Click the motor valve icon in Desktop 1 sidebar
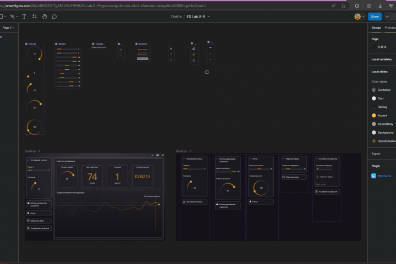396x264 pixels. (28, 203)
